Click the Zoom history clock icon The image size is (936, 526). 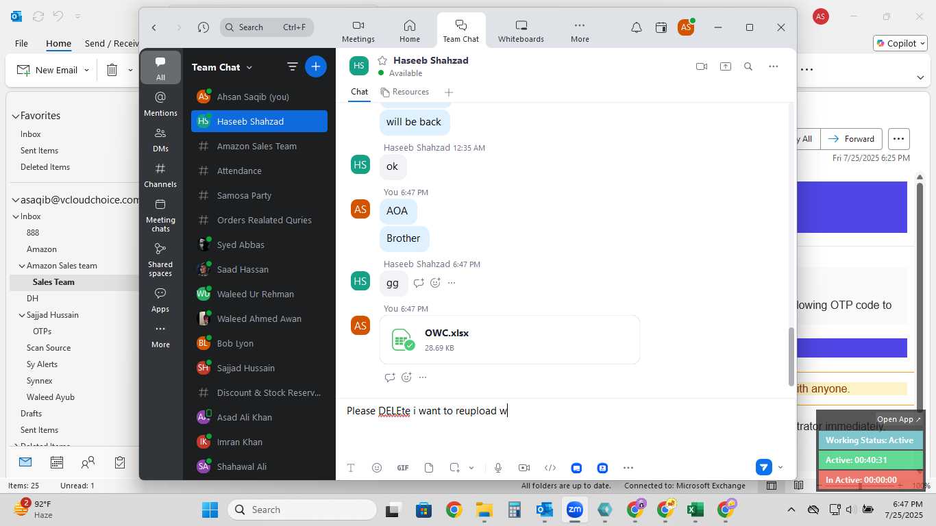[204, 27]
